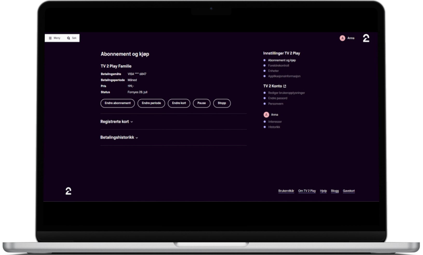Viewport: 423px width, 255px height.
Task: Open Hjelp footer link
Action: click(323, 191)
